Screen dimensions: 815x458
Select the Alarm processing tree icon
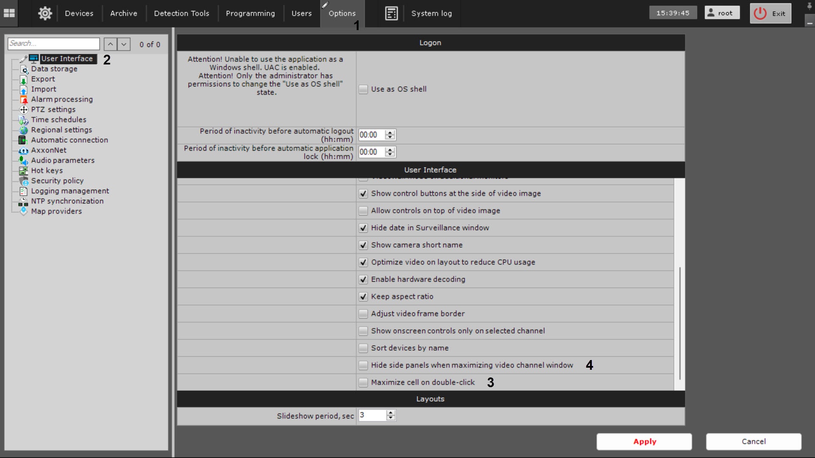tap(24, 100)
